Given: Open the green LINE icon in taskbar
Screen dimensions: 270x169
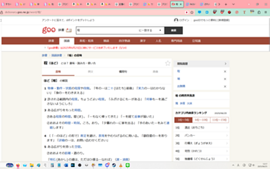Looking at the screenshot, I should pyautogui.click(x=128, y=165).
